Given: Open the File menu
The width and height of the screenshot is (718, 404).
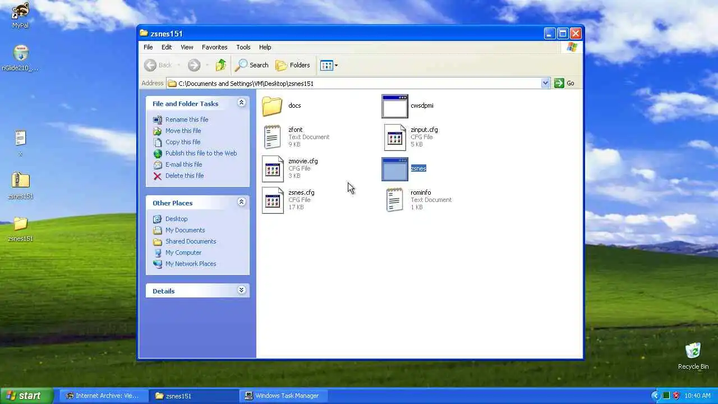Looking at the screenshot, I should (x=148, y=47).
